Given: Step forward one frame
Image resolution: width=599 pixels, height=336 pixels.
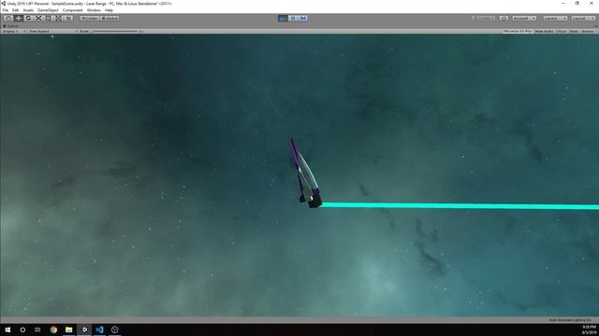Looking at the screenshot, I should click(x=303, y=19).
